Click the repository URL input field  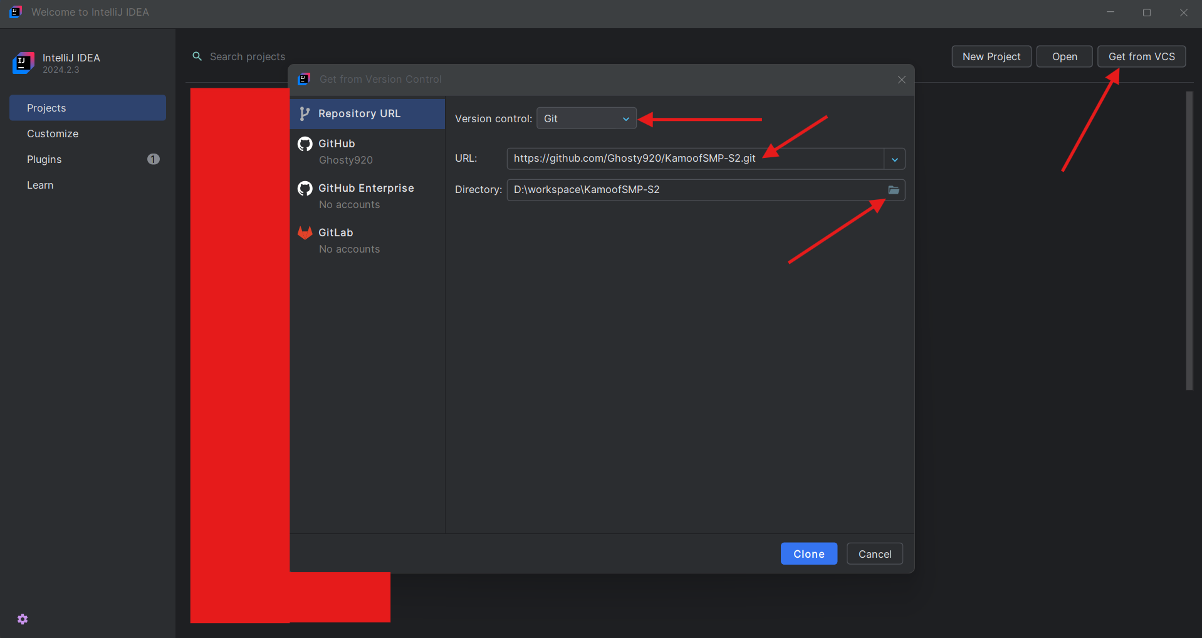[695, 159]
